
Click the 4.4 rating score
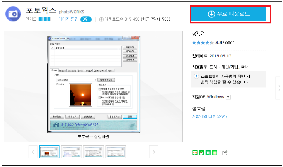pos(219,43)
